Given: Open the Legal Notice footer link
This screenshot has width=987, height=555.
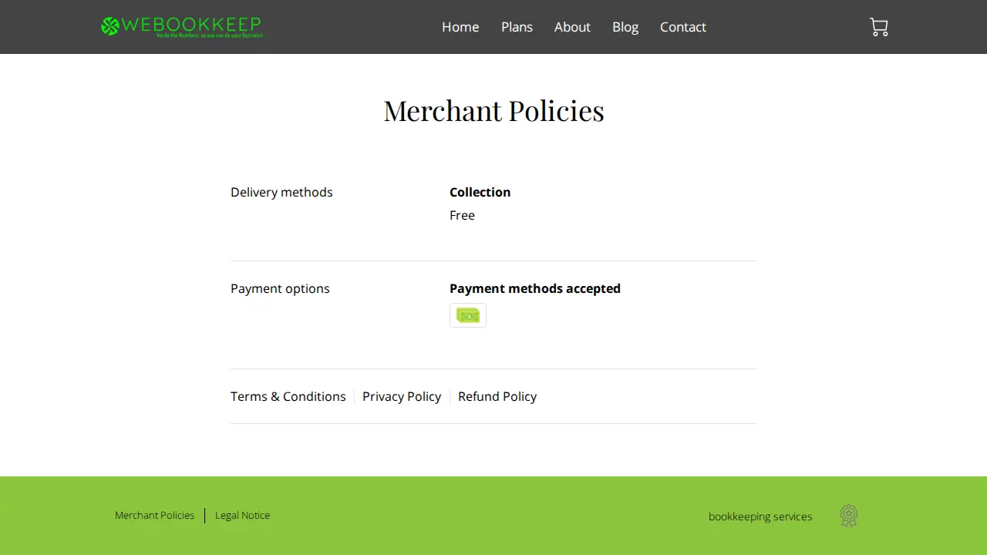Looking at the screenshot, I should tap(242, 515).
